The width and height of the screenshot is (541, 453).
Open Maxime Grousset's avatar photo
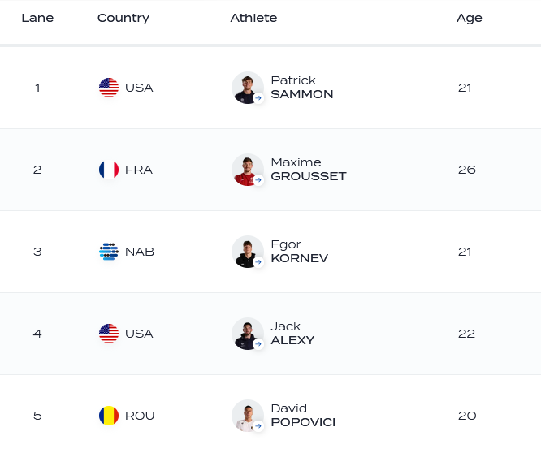pos(247,170)
